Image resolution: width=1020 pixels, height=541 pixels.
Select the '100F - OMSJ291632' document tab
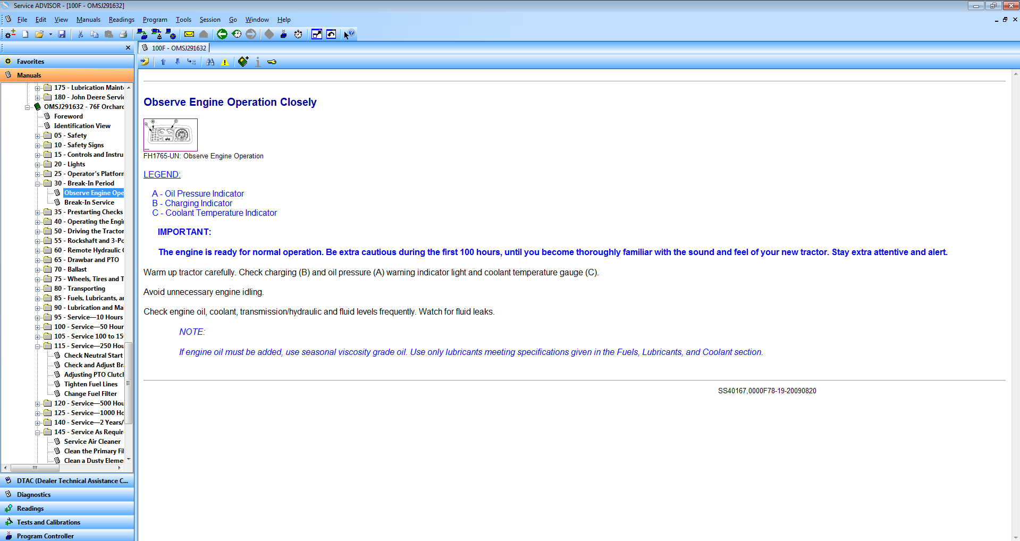click(x=174, y=48)
